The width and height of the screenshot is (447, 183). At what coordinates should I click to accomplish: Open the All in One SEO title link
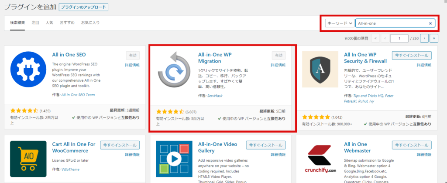(x=69, y=54)
